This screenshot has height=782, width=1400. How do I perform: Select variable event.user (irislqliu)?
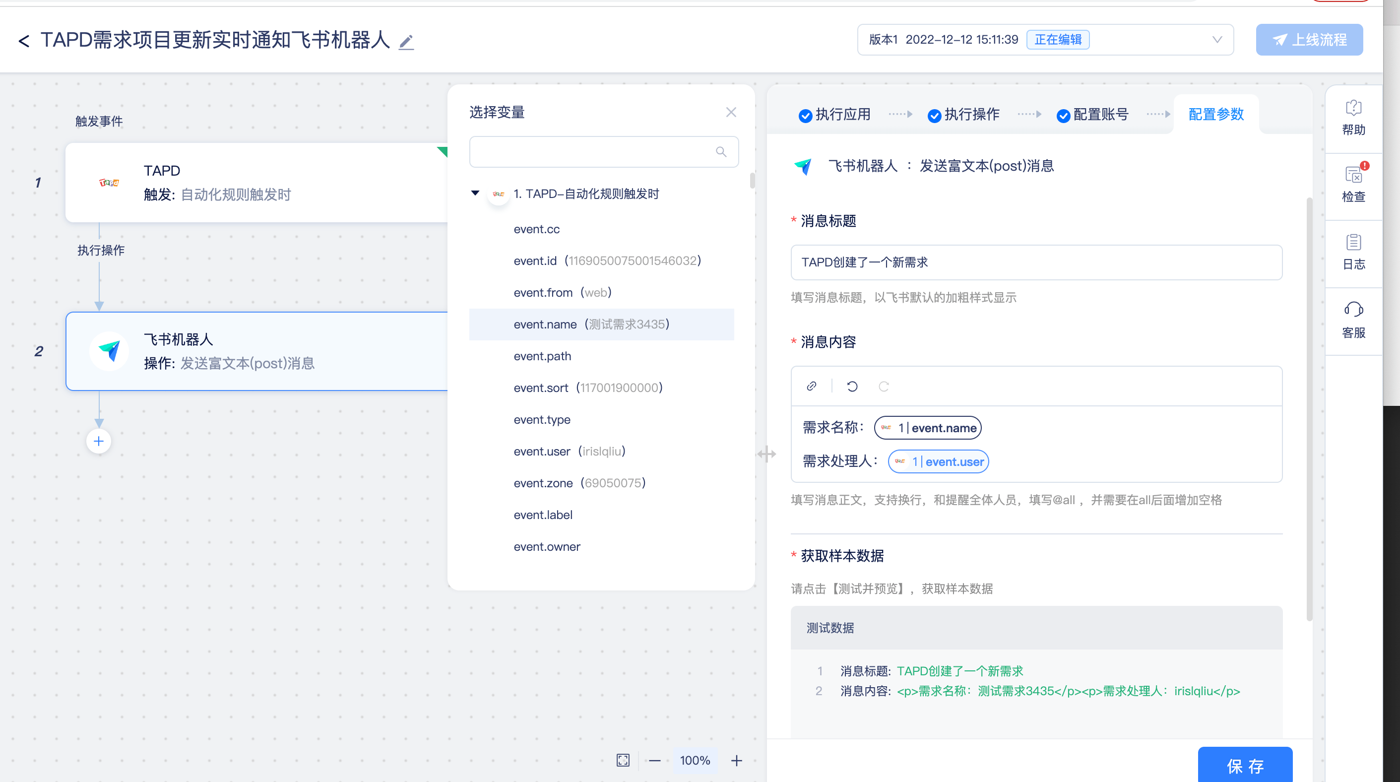click(x=601, y=451)
